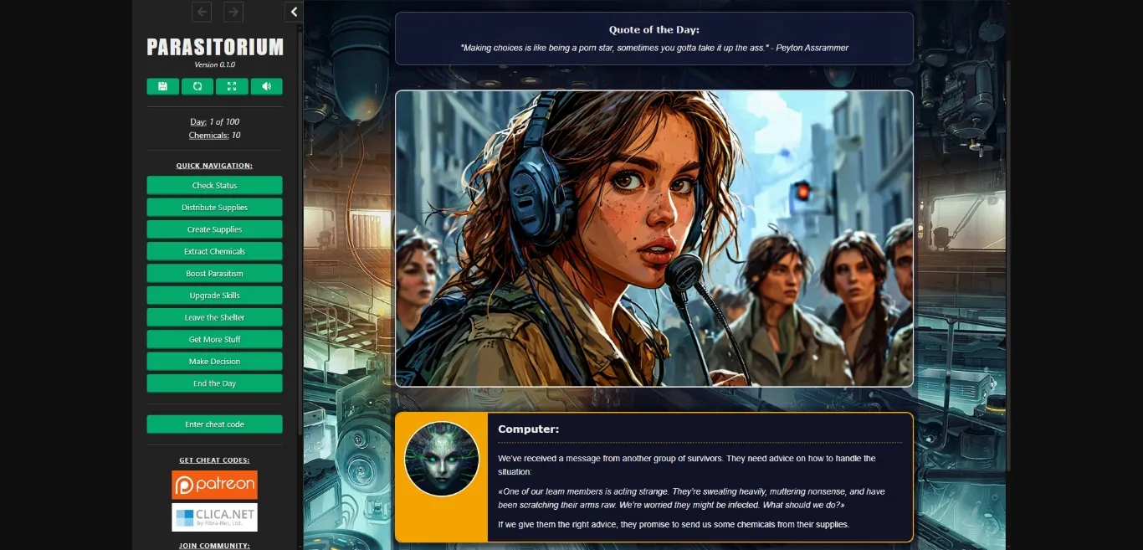Click Leave the Shelter
This screenshot has height=550, width=1143.
214,316
